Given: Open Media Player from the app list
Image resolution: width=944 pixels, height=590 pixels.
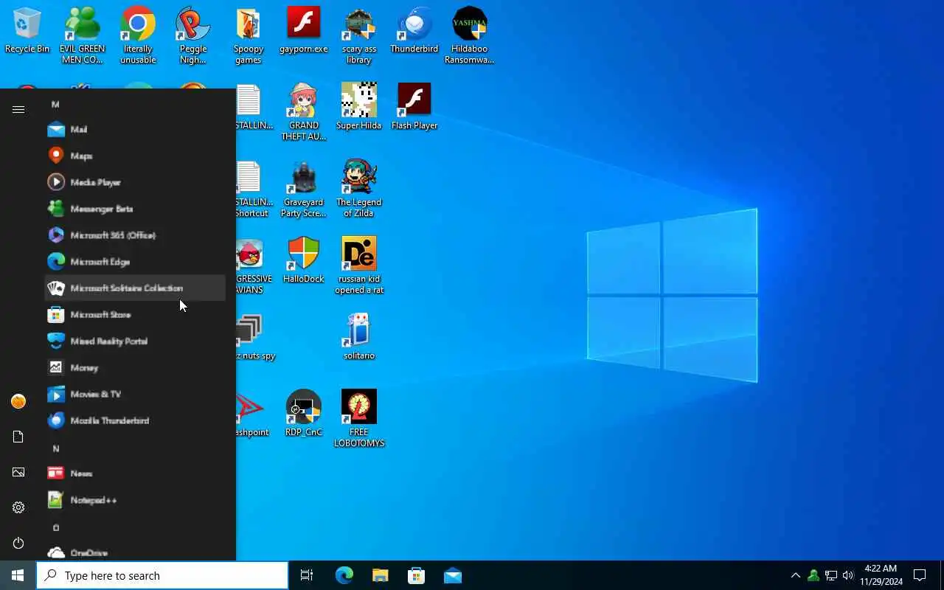Looking at the screenshot, I should pyautogui.click(x=136, y=182).
